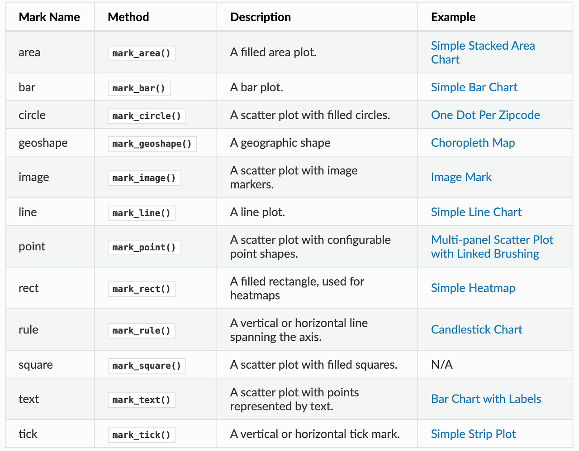This screenshot has width=579, height=451.
Task: Follow the Bar Chart with Labels link
Action: click(x=486, y=399)
